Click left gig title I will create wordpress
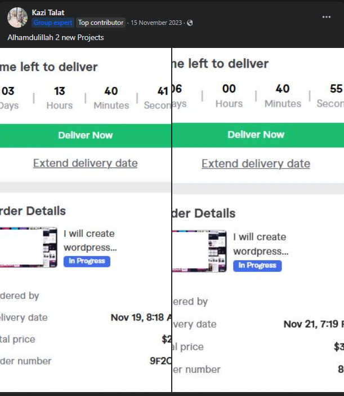 coord(90,240)
